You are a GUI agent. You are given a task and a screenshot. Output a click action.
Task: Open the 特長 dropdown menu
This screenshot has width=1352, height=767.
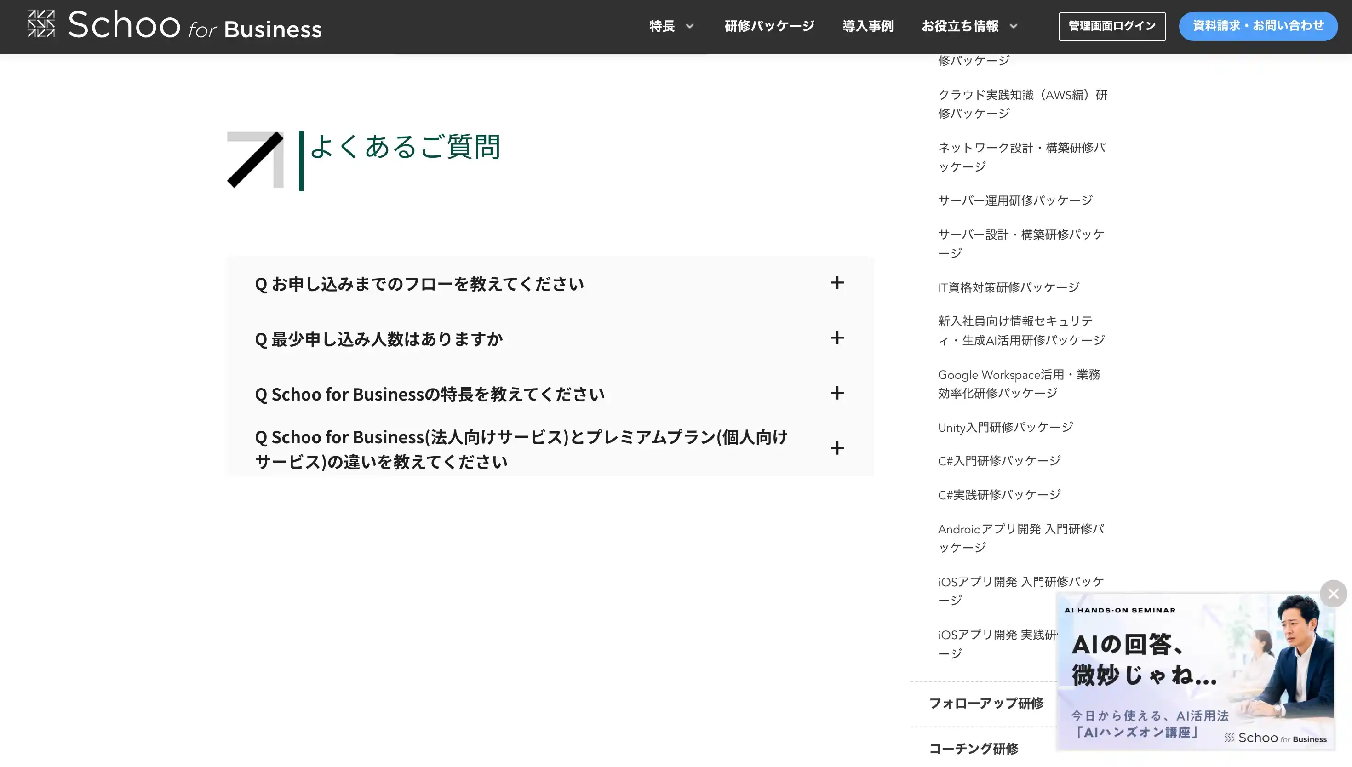tap(671, 26)
